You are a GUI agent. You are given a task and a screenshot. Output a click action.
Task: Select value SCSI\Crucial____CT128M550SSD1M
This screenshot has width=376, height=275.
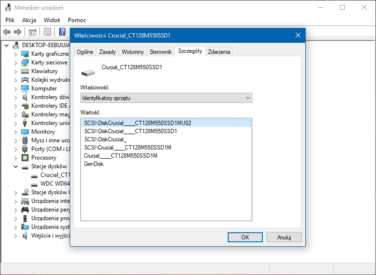[166, 147]
